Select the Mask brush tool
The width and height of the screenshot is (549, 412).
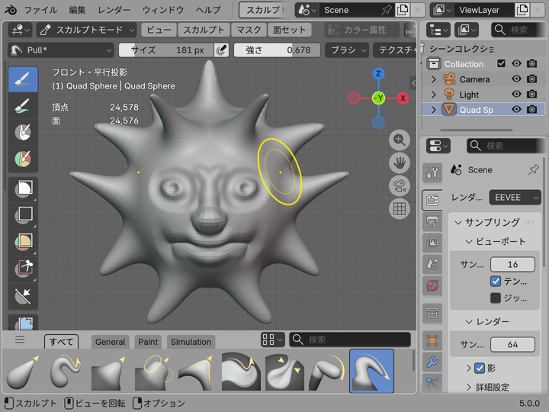[23, 133]
